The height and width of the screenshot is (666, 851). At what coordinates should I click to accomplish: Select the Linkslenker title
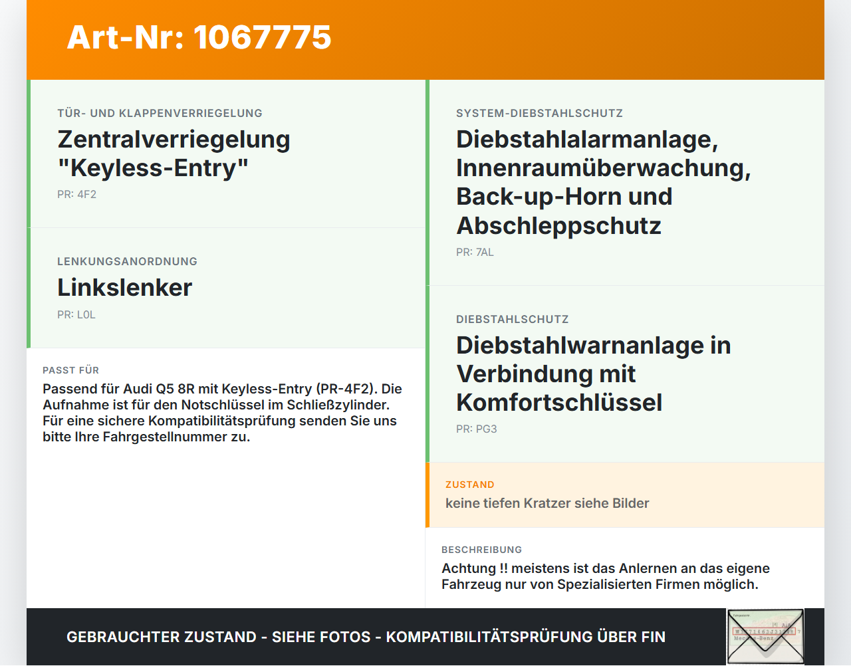coord(124,288)
